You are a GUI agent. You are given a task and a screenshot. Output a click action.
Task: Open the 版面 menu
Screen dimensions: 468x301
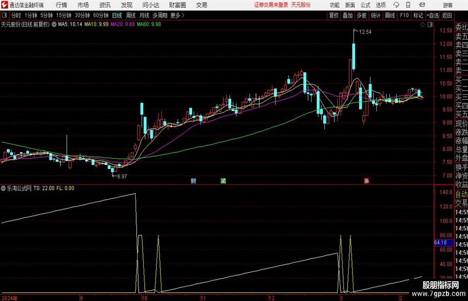point(350,5)
